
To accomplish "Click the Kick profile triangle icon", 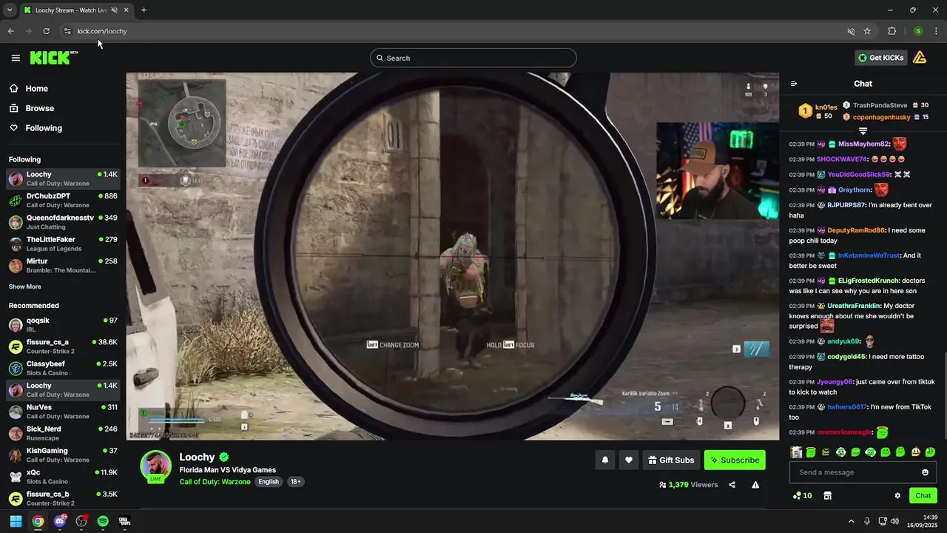I will [920, 58].
